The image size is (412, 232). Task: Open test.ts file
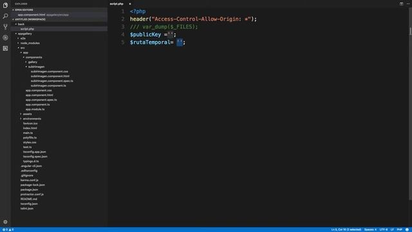click(x=27, y=147)
